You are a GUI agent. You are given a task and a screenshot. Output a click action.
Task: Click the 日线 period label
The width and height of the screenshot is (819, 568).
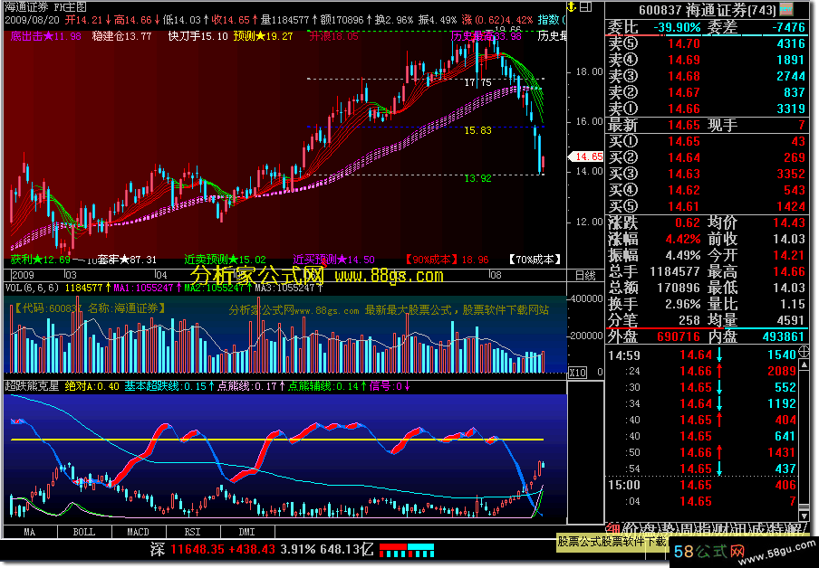click(x=585, y=275)
